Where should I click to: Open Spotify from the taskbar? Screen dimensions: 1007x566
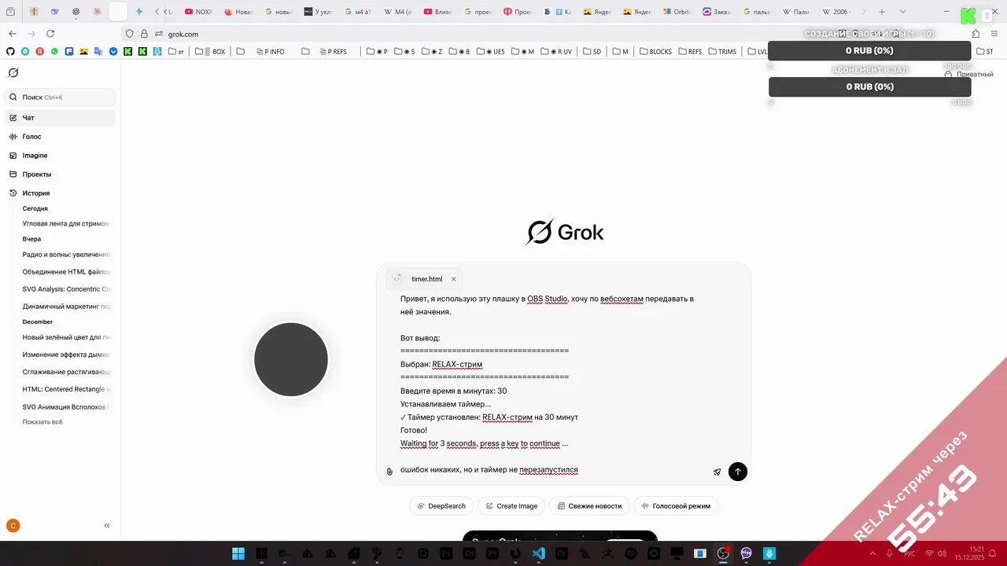(630, 553)
